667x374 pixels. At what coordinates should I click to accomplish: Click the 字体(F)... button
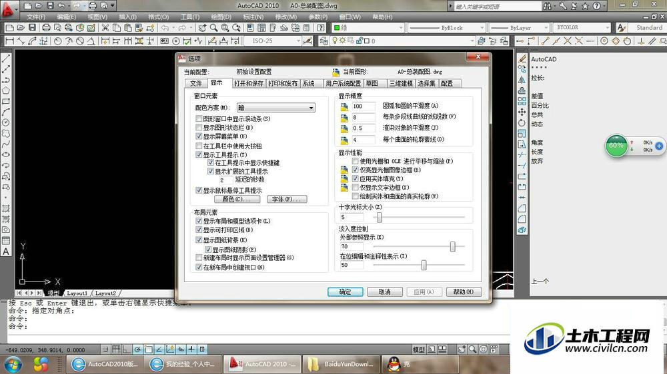click(287, 199)
